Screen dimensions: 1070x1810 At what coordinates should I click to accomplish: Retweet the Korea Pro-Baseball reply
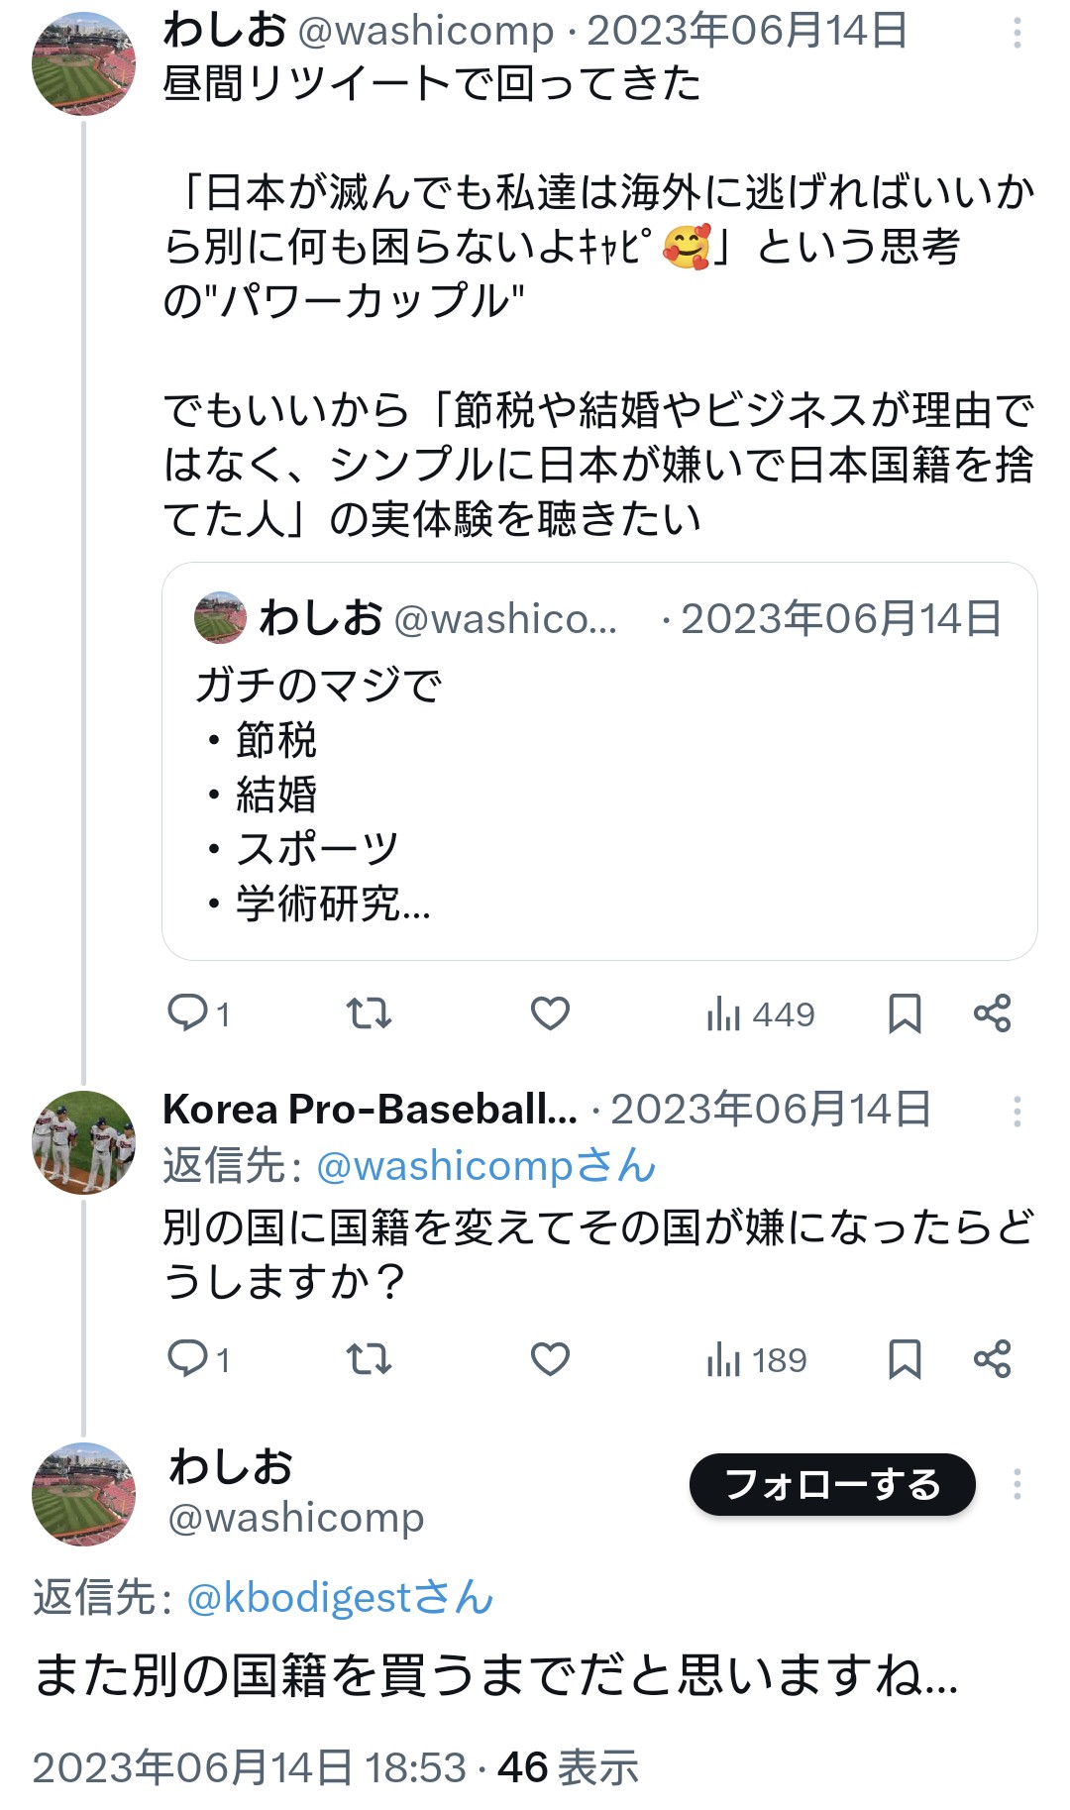pos(369,1359)
